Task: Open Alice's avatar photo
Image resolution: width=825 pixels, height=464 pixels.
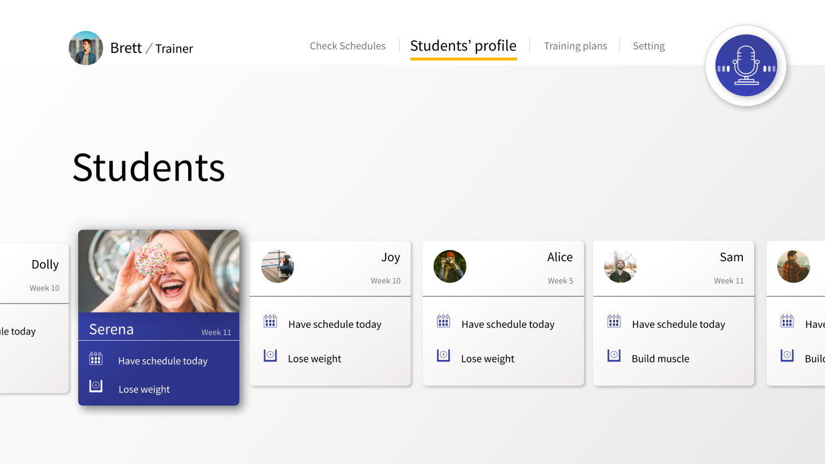Action: pyautogui.click(x=450, y=266)
